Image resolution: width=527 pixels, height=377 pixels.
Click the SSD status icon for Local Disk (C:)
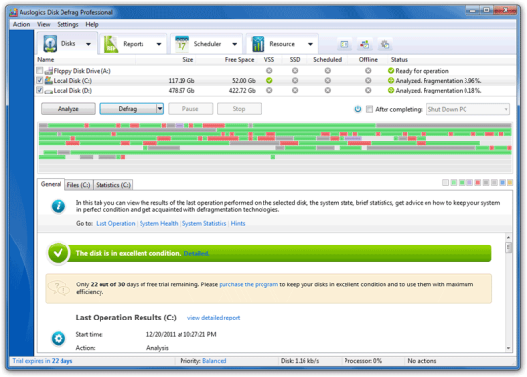(x=295, y=81)
